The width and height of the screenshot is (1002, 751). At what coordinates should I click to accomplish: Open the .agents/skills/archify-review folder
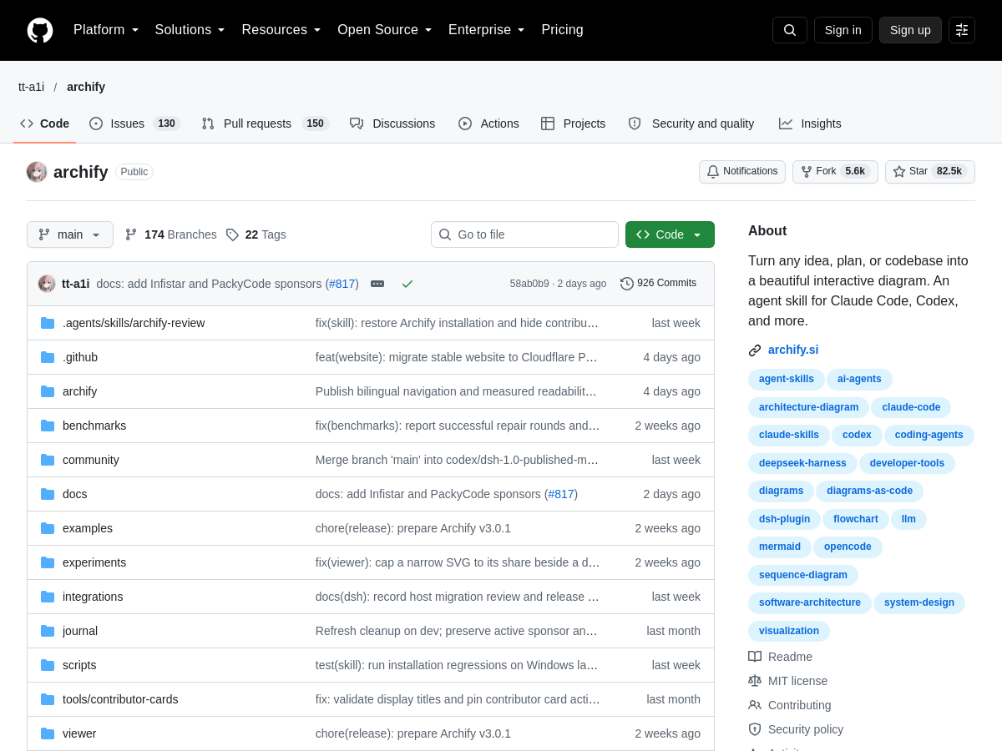coord(134,323)
